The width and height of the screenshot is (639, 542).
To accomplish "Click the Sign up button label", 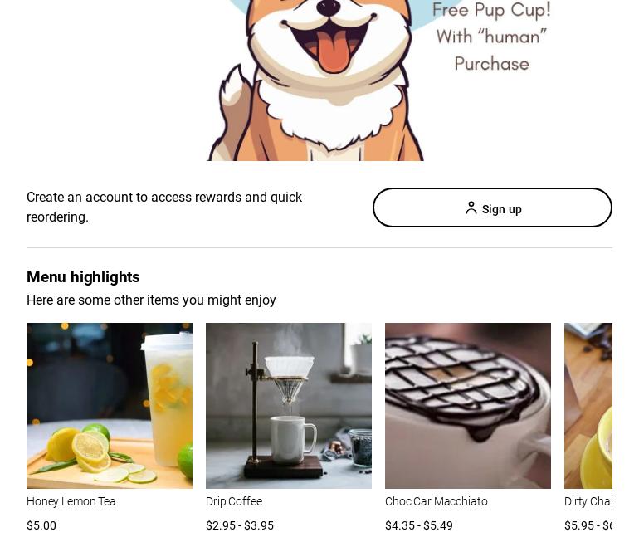I will (x=502, y=209).
